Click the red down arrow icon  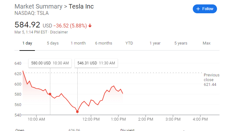[x=90, y=26]
